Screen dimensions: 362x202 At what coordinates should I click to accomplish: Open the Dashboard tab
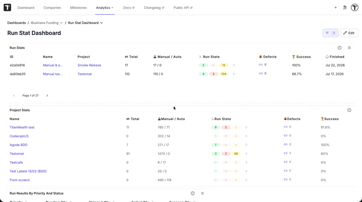click(x=26, y=8)
